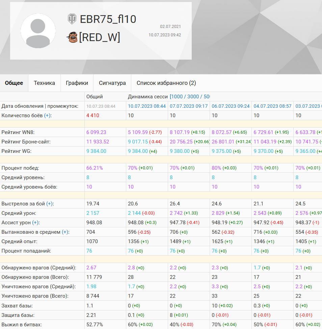
Task: Open the Сигнатура tab
Action: point(112,83)
